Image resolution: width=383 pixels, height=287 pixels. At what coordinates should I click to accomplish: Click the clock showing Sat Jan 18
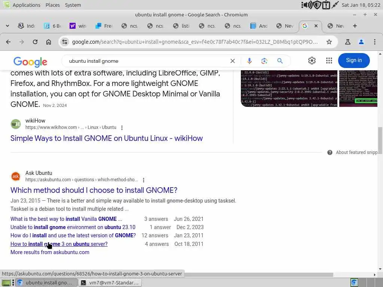361,5
